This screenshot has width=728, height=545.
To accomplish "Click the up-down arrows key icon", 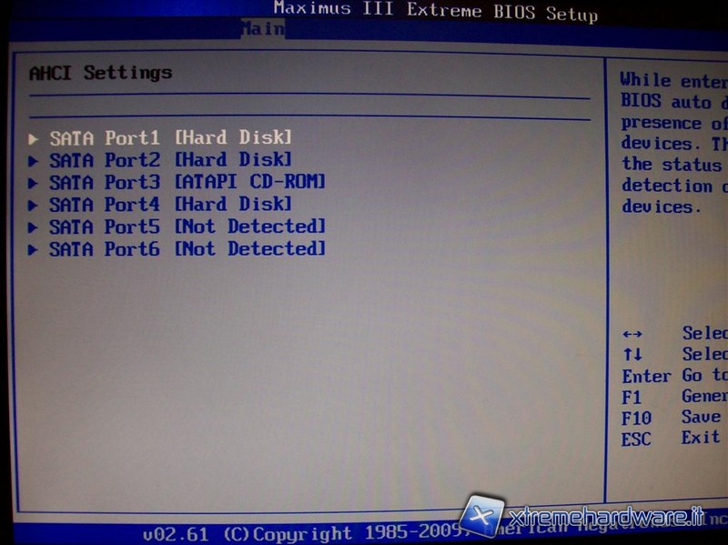I will pos(632,355).
